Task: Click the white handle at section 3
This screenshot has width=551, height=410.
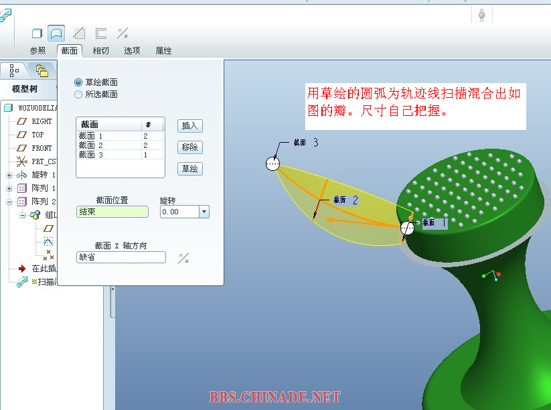Action: pos(272,163)
